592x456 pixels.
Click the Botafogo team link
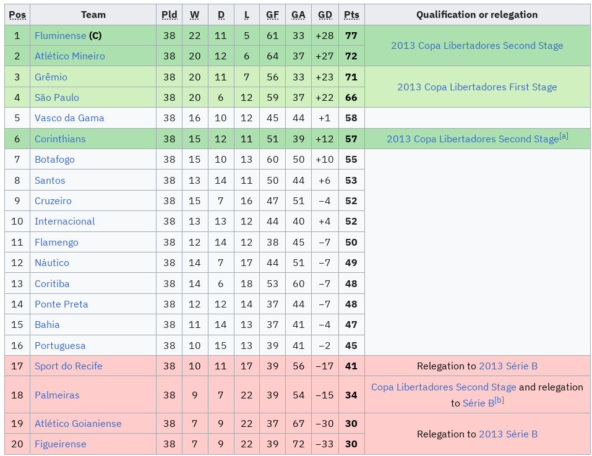[x=54, y=160]
